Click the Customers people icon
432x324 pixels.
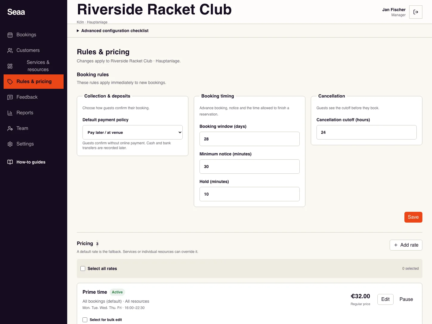[10, 50]
